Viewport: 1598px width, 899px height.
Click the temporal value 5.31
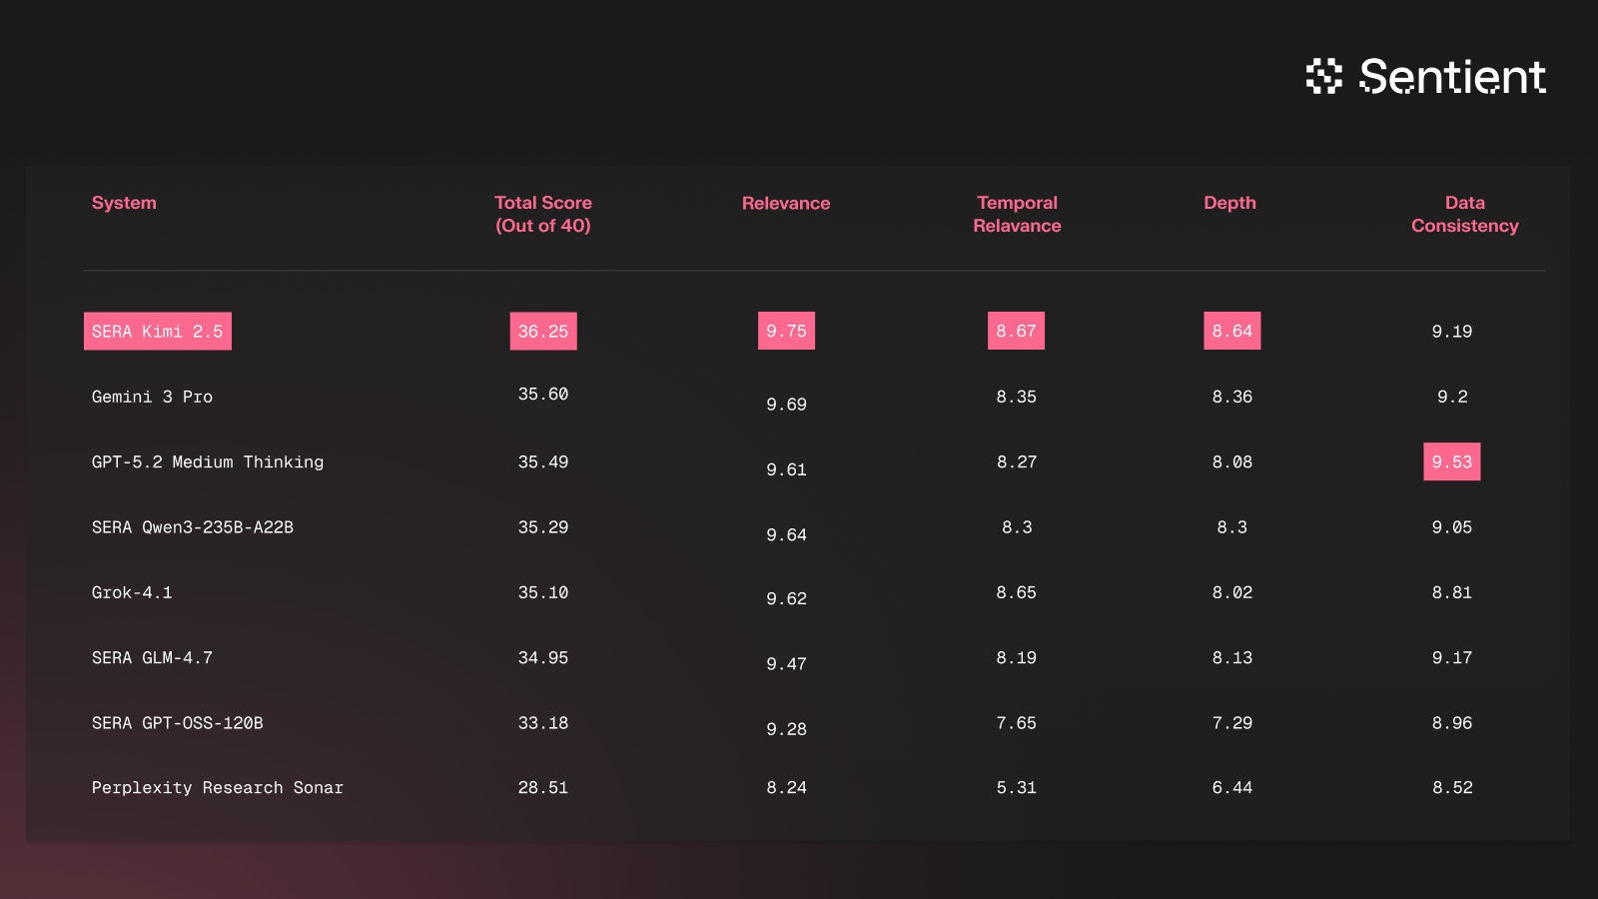pyautogui.click(x=1016, y=788)
